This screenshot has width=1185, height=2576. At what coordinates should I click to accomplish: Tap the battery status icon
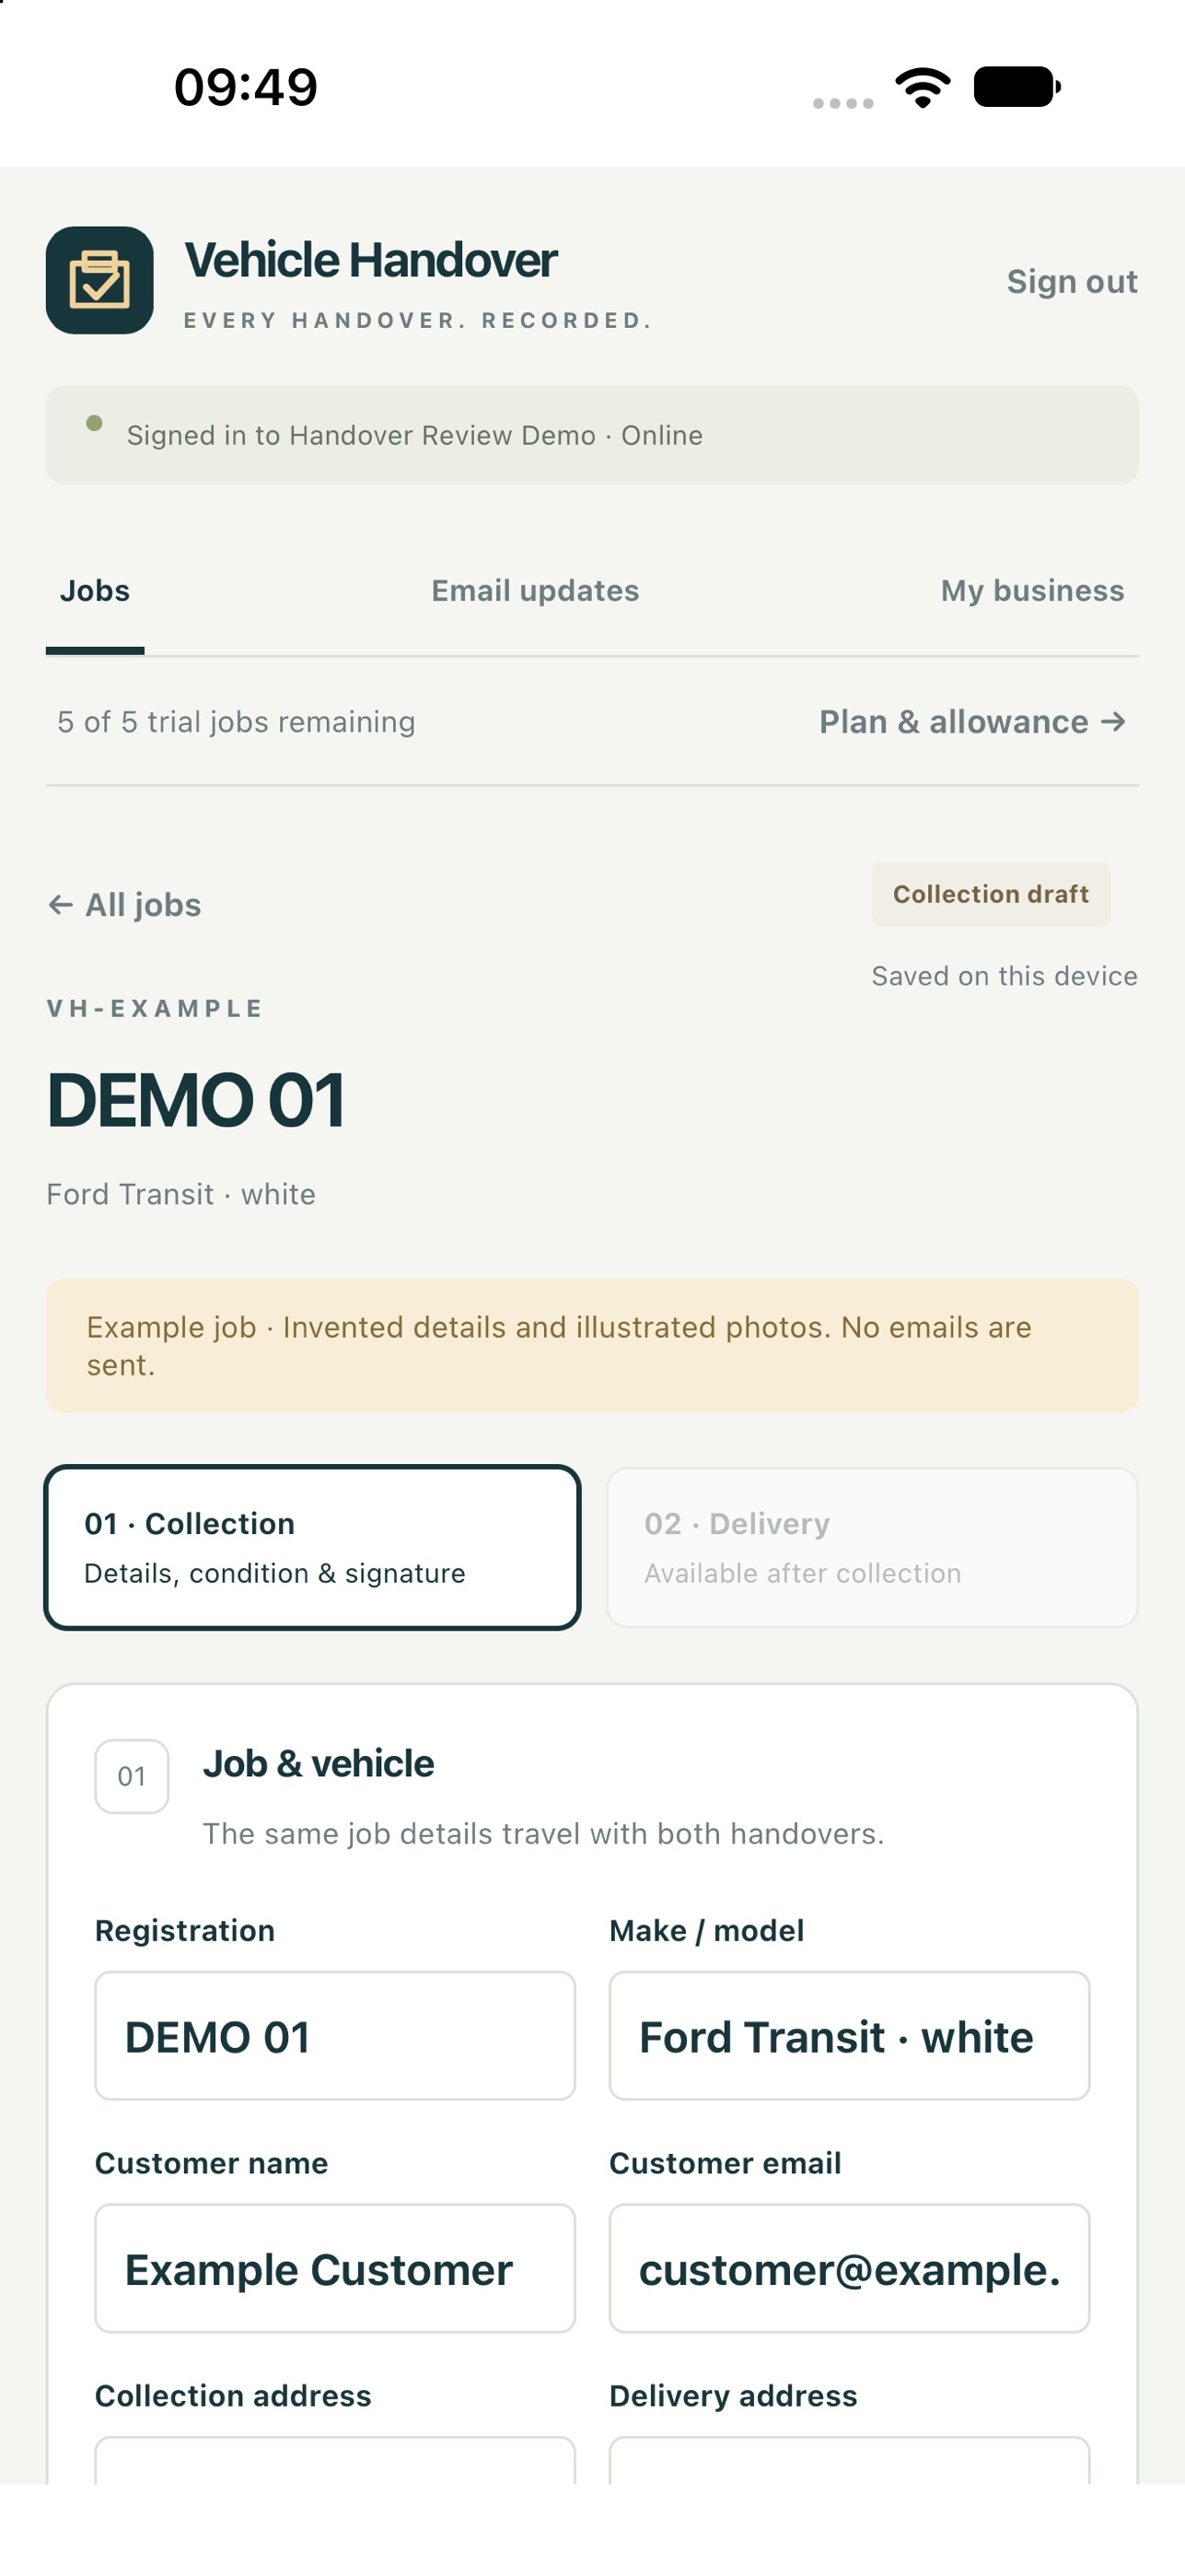[1017, 87]
